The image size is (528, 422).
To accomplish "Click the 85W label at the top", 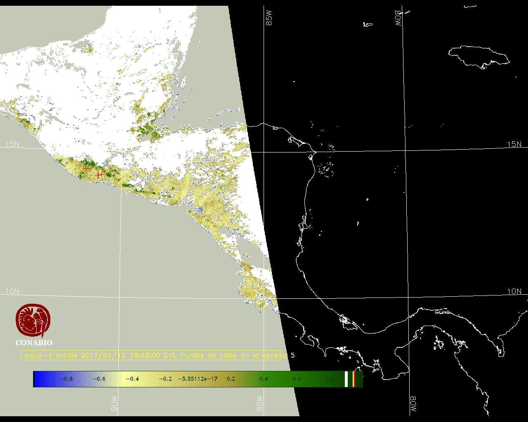I will tap(269, 19).
